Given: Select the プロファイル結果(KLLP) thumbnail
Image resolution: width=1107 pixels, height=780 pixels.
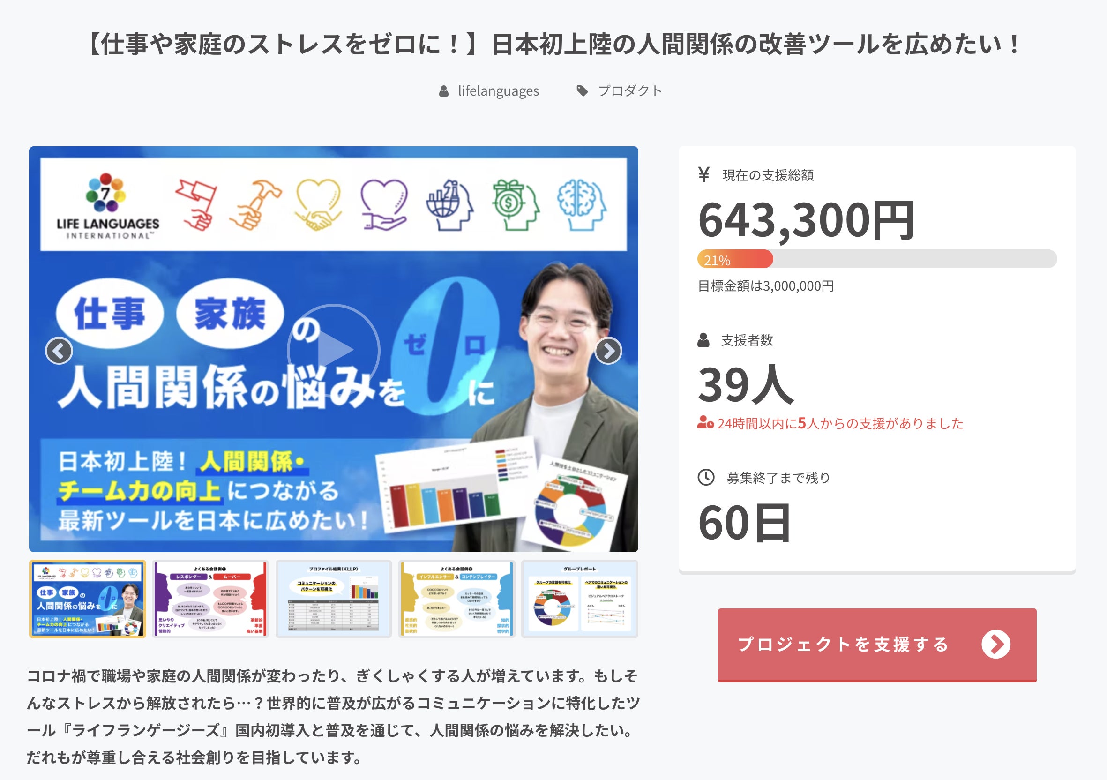Looking at the screenshot, I should coord(333,599).
